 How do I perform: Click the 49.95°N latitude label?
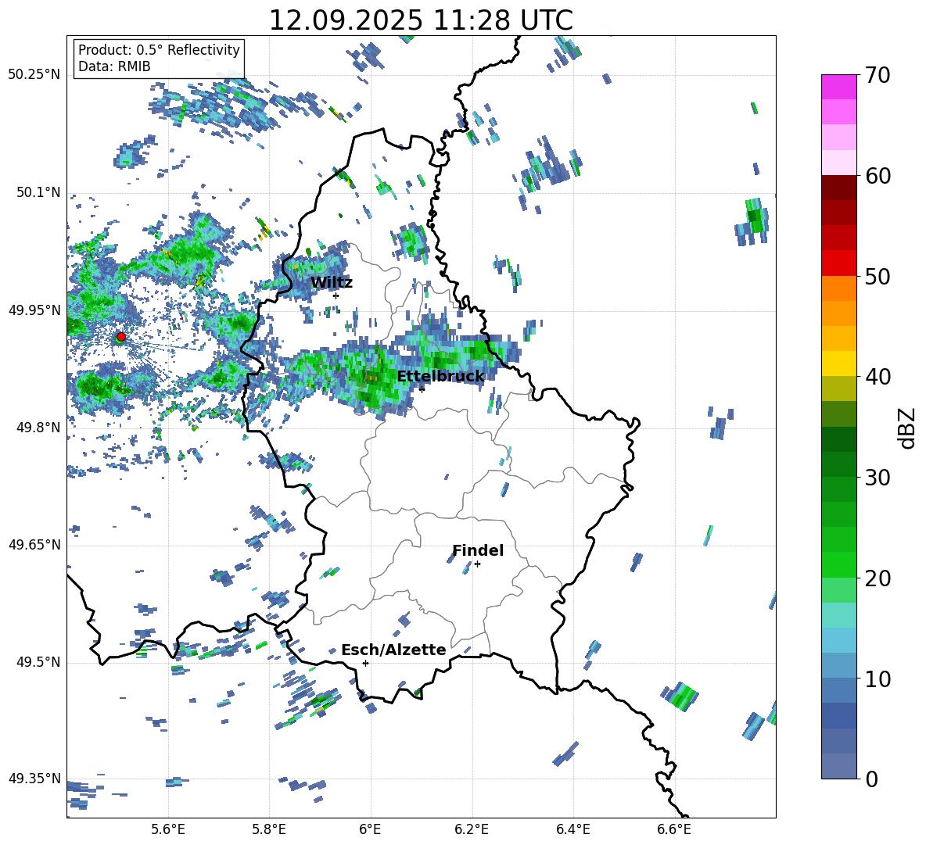pyautogui.click(x=34, y=310)
